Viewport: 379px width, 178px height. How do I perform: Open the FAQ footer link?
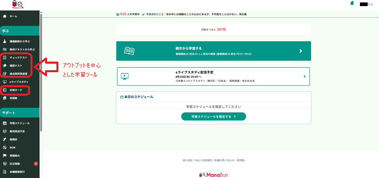click(197, 161)
